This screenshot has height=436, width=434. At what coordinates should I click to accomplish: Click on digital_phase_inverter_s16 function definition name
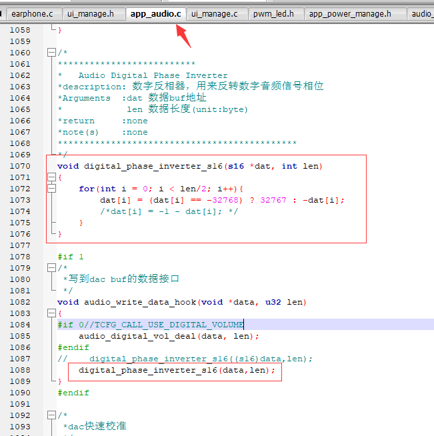(153, 166)
